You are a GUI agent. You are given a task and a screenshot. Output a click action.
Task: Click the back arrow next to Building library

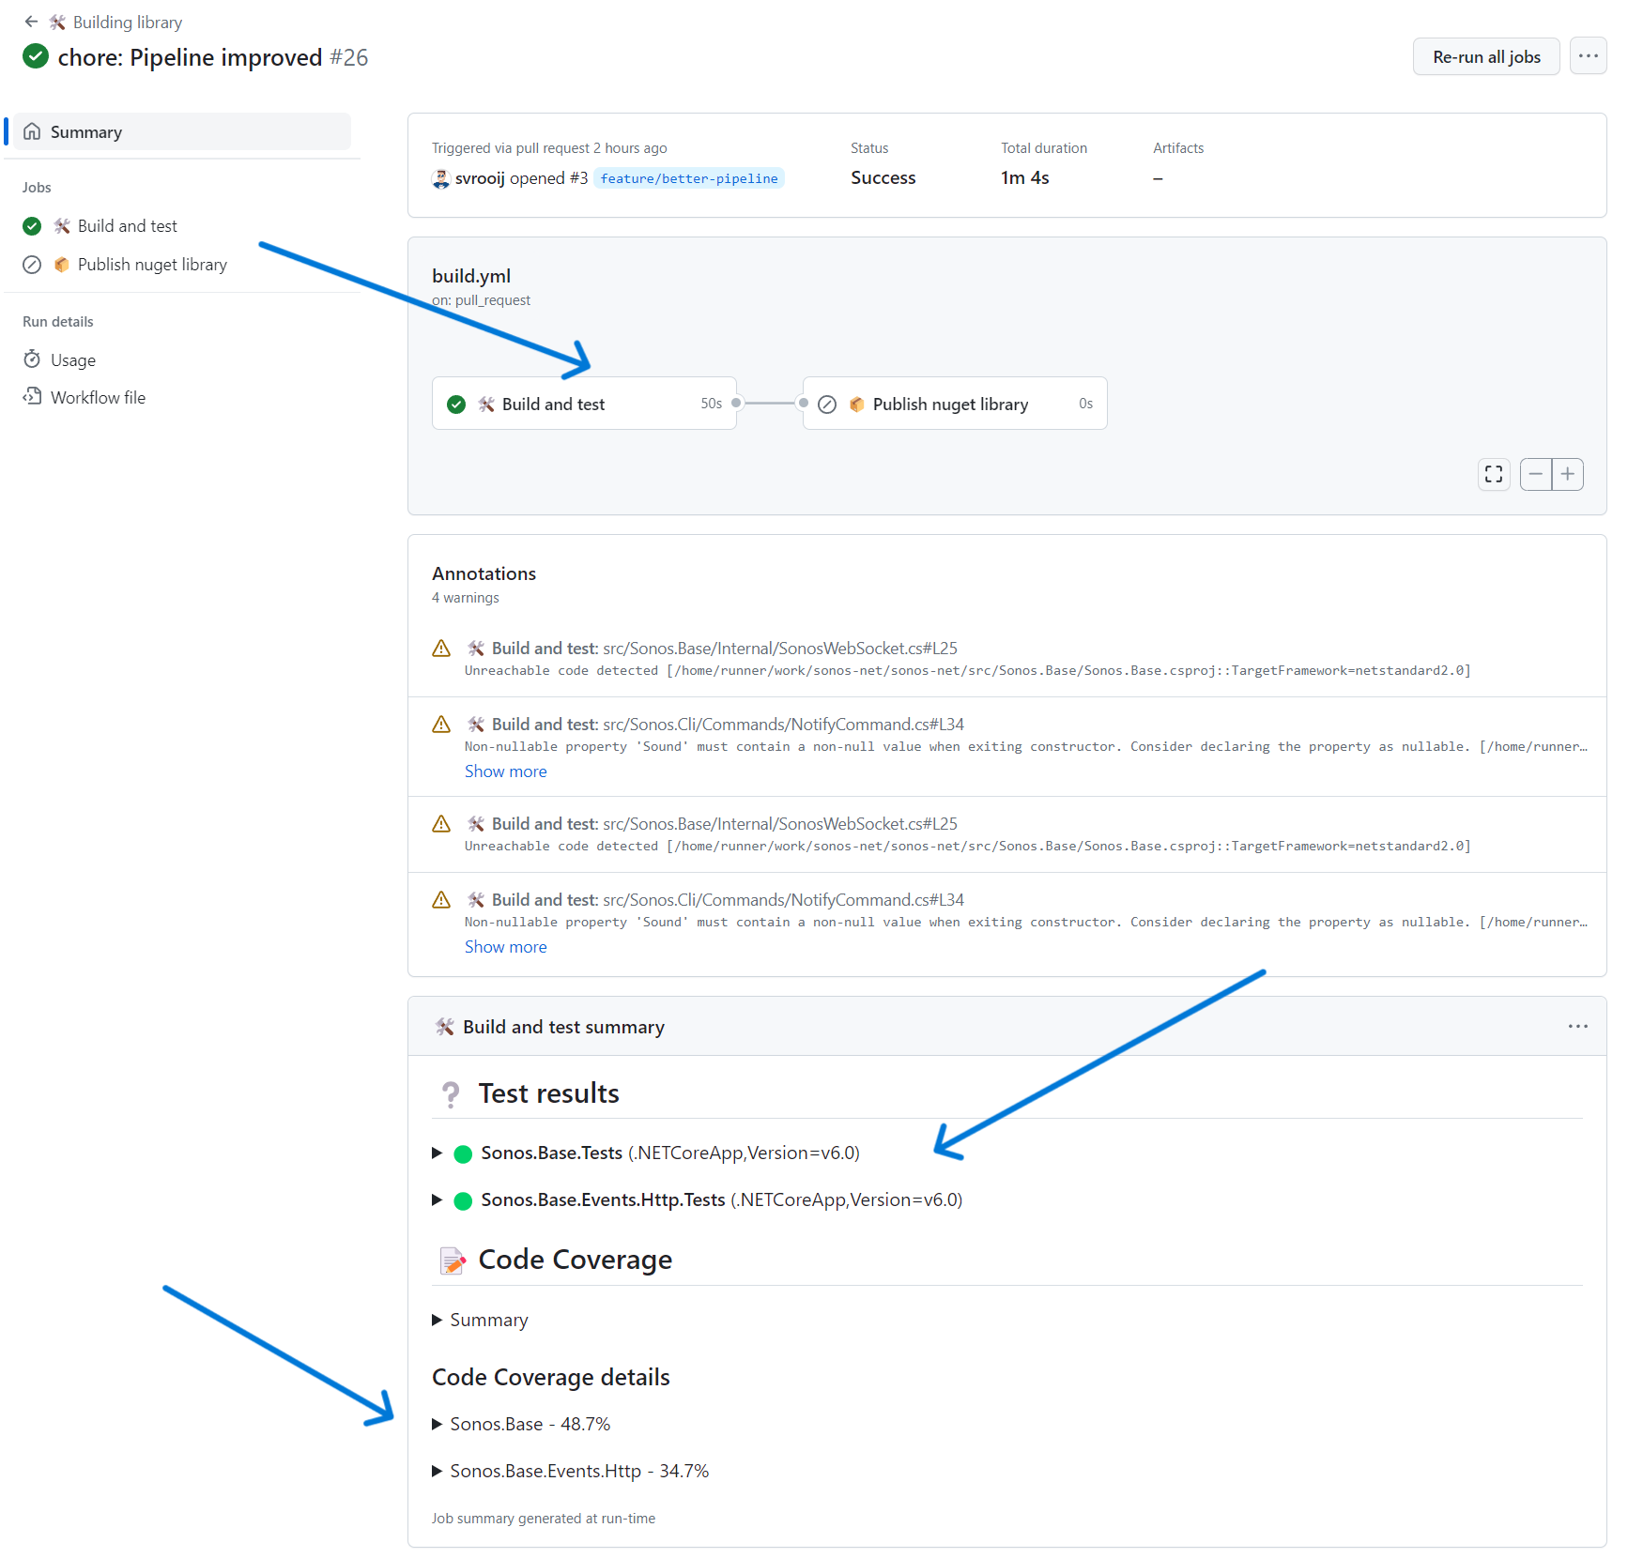click(31, 22)
